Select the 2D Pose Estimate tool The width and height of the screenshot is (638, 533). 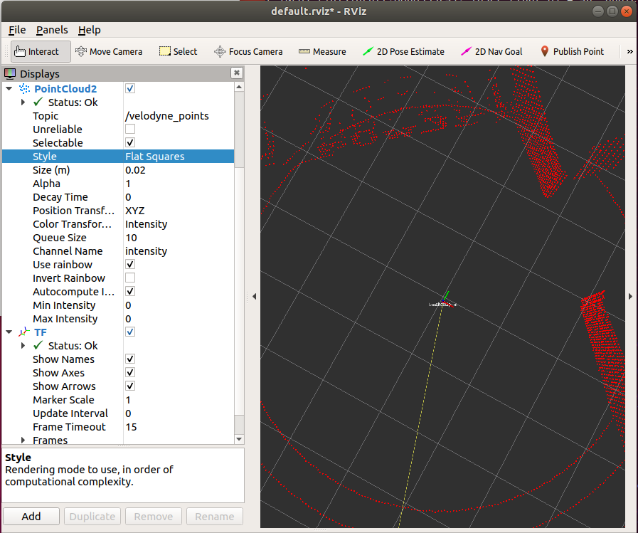click(403, 51)
